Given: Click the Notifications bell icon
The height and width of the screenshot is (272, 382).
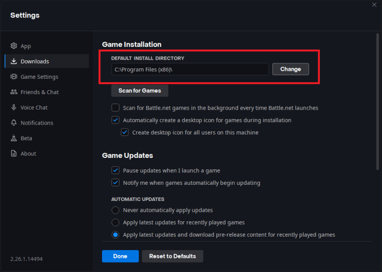Looking at the screenshot, I should coord(14,123).
